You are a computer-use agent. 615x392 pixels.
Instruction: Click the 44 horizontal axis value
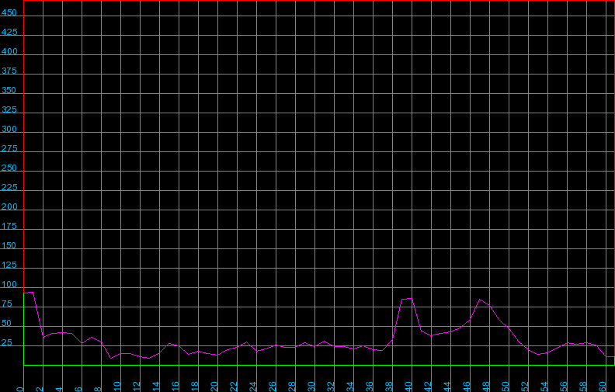click(447, 386)
